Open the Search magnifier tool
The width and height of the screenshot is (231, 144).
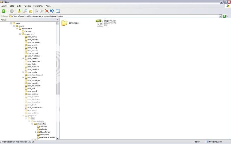(25, 11)
